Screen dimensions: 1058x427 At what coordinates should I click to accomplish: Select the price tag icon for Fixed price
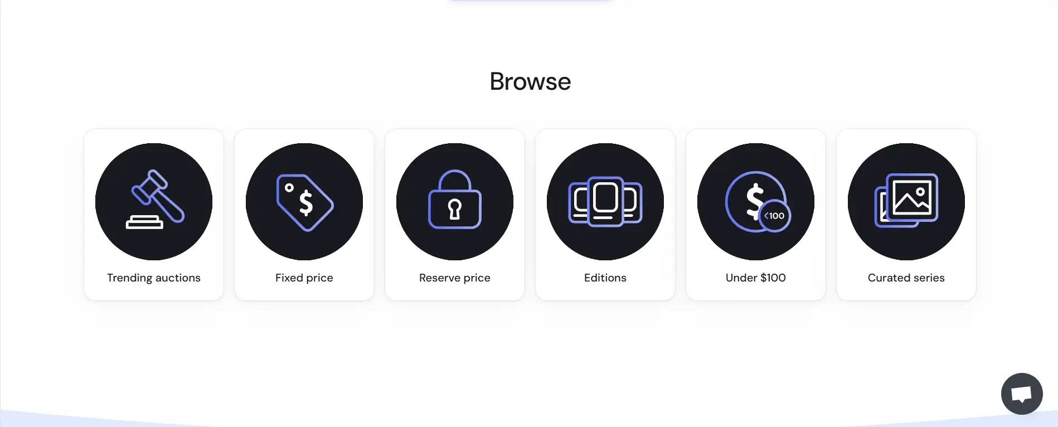coord(304,202)
